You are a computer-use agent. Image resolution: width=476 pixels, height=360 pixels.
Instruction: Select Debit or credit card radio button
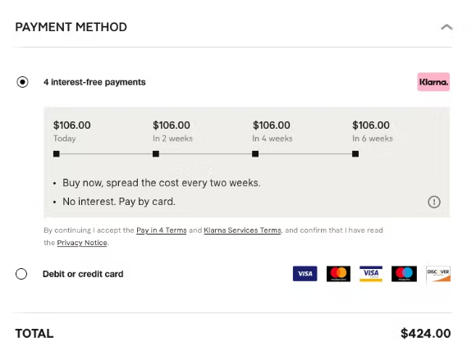21,274
